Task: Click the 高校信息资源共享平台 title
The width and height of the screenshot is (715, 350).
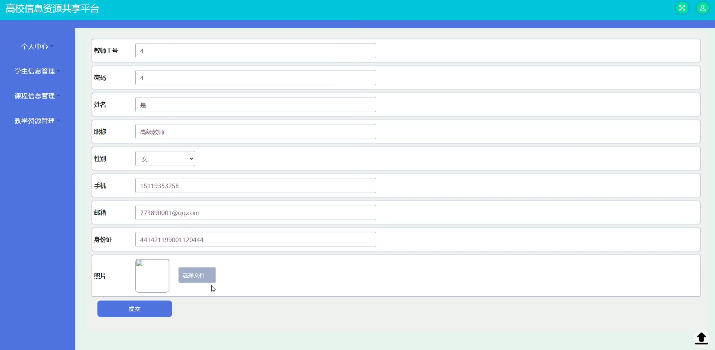Action: (x=52, y=9)
